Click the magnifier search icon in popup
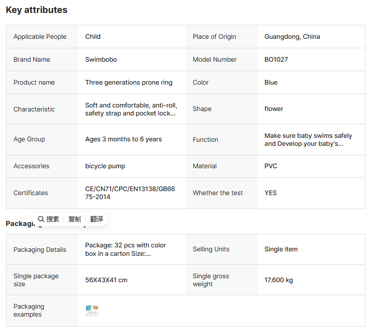 [41, 219]
